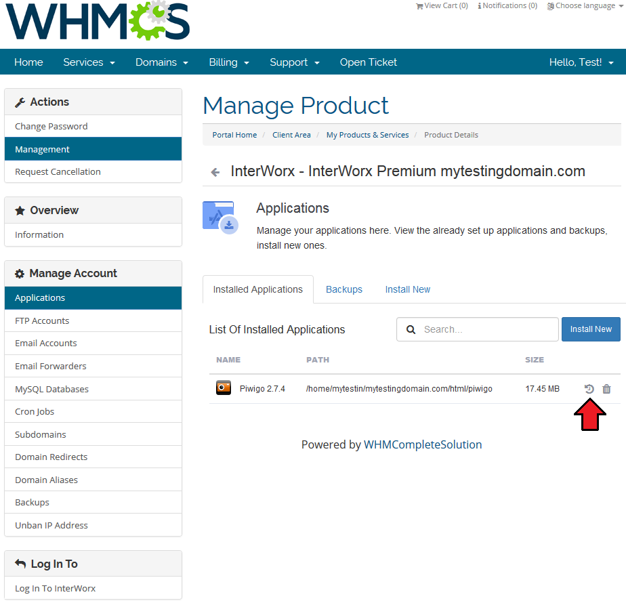This screenshot has height=603, width=626.
Task: Select Applications in Manage Account
Action: [x=93, y=298]
